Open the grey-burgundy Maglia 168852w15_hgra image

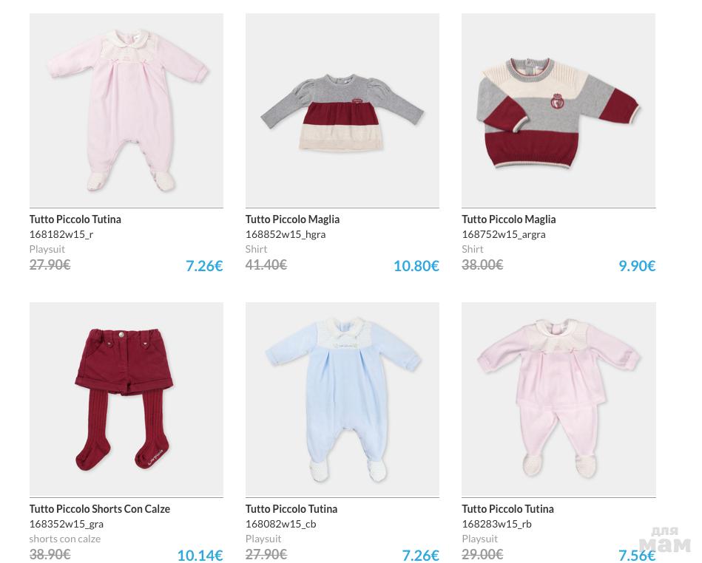tap(342, 110)
